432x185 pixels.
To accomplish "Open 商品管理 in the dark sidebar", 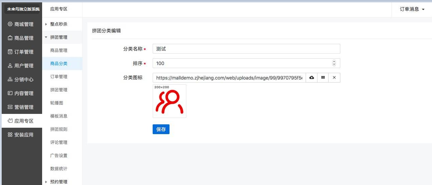I will [x=22, y=38].
